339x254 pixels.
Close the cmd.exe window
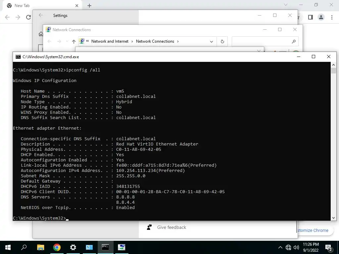[x=329, y=57]
